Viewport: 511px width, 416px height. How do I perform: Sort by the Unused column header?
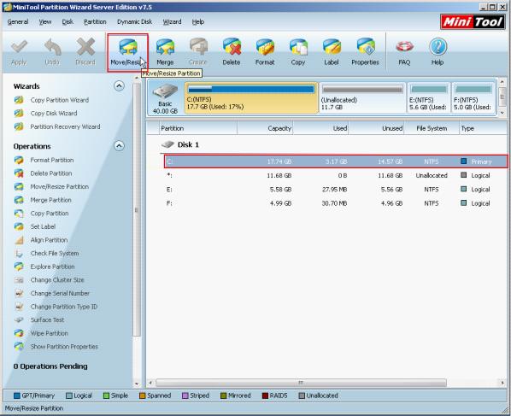click(x=376, y=128)
